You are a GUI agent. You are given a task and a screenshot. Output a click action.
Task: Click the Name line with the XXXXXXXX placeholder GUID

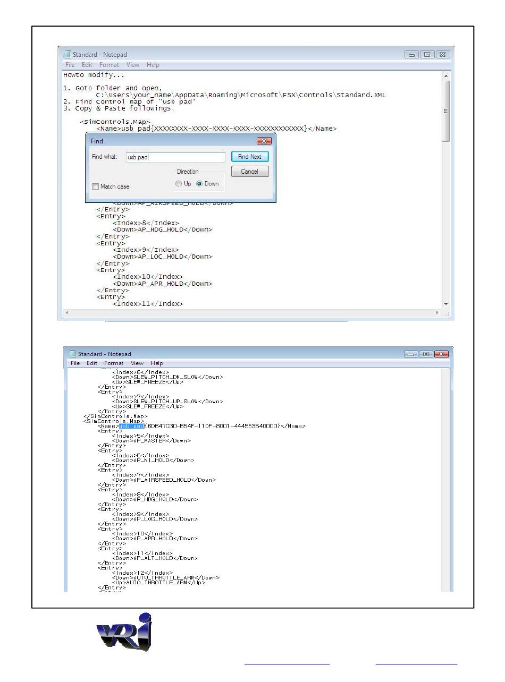[x=216, y=129]
